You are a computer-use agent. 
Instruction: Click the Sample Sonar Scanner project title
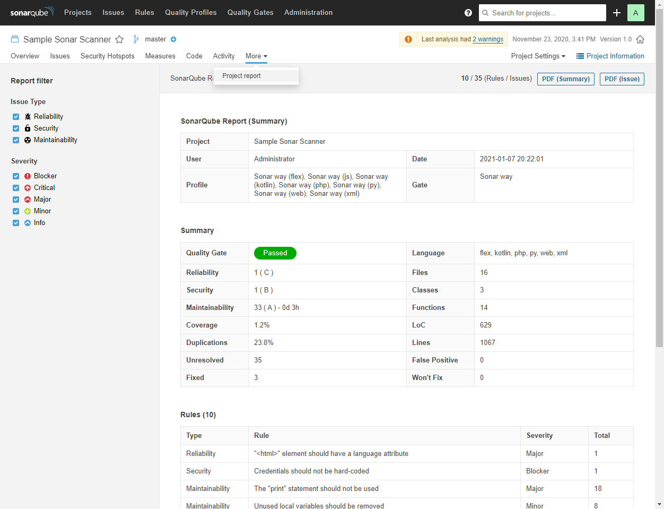[67, 39]
